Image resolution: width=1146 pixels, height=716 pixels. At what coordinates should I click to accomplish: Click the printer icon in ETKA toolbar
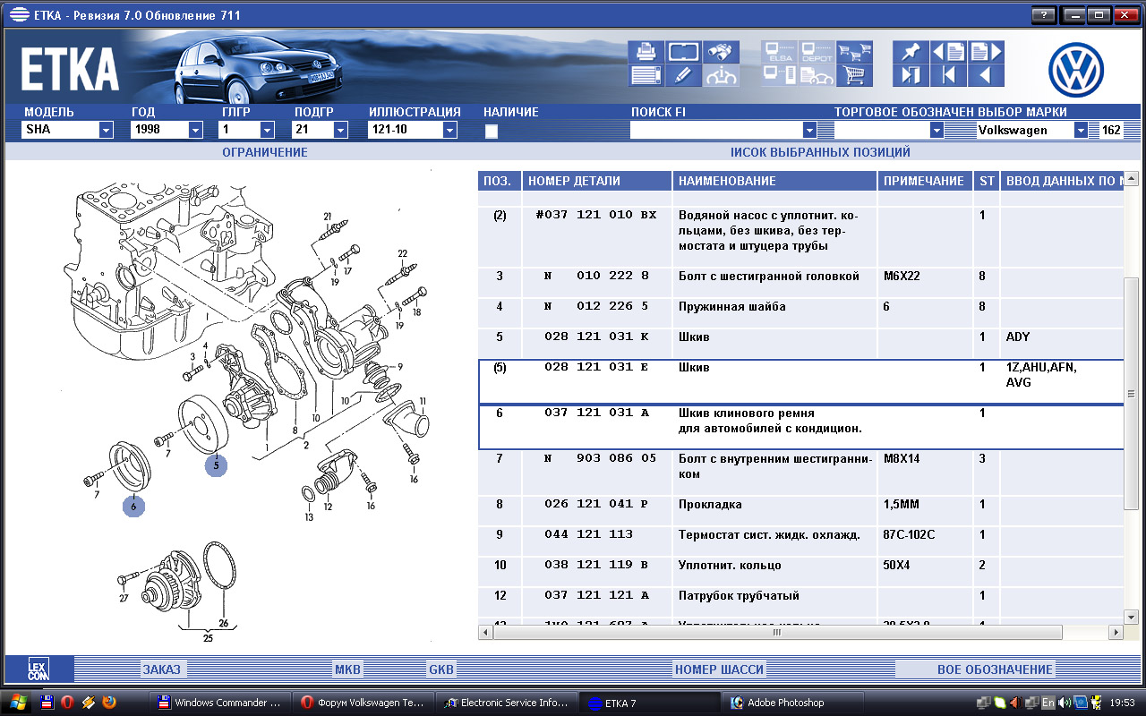tap(646, 52)
